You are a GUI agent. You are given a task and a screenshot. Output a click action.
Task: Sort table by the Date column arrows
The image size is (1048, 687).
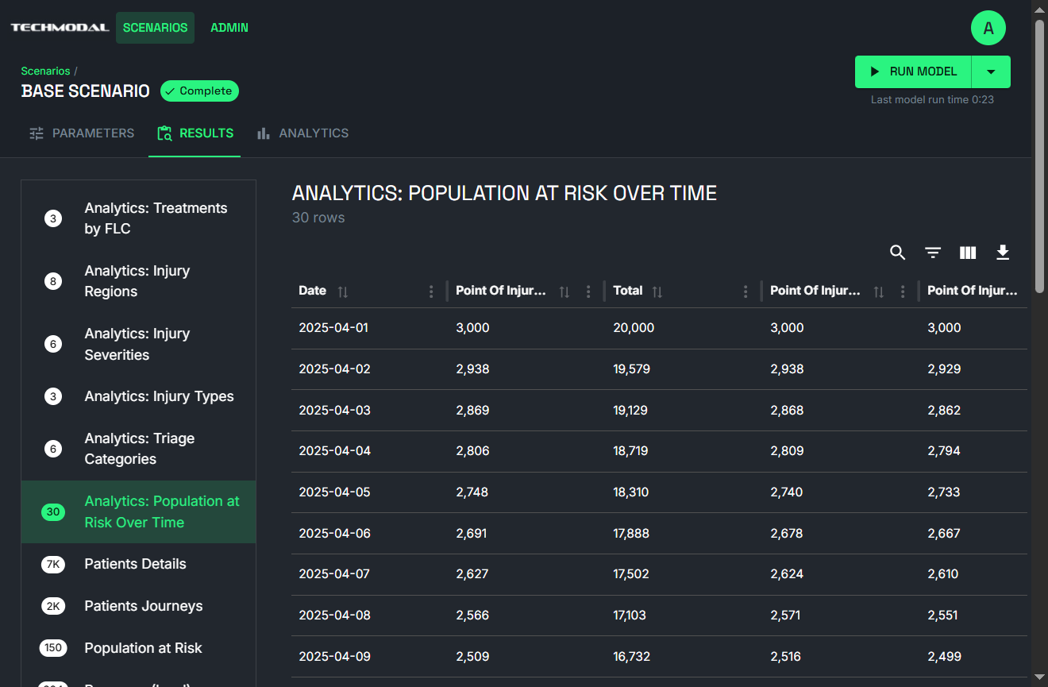pyautogui.click(x=343, y=291)
